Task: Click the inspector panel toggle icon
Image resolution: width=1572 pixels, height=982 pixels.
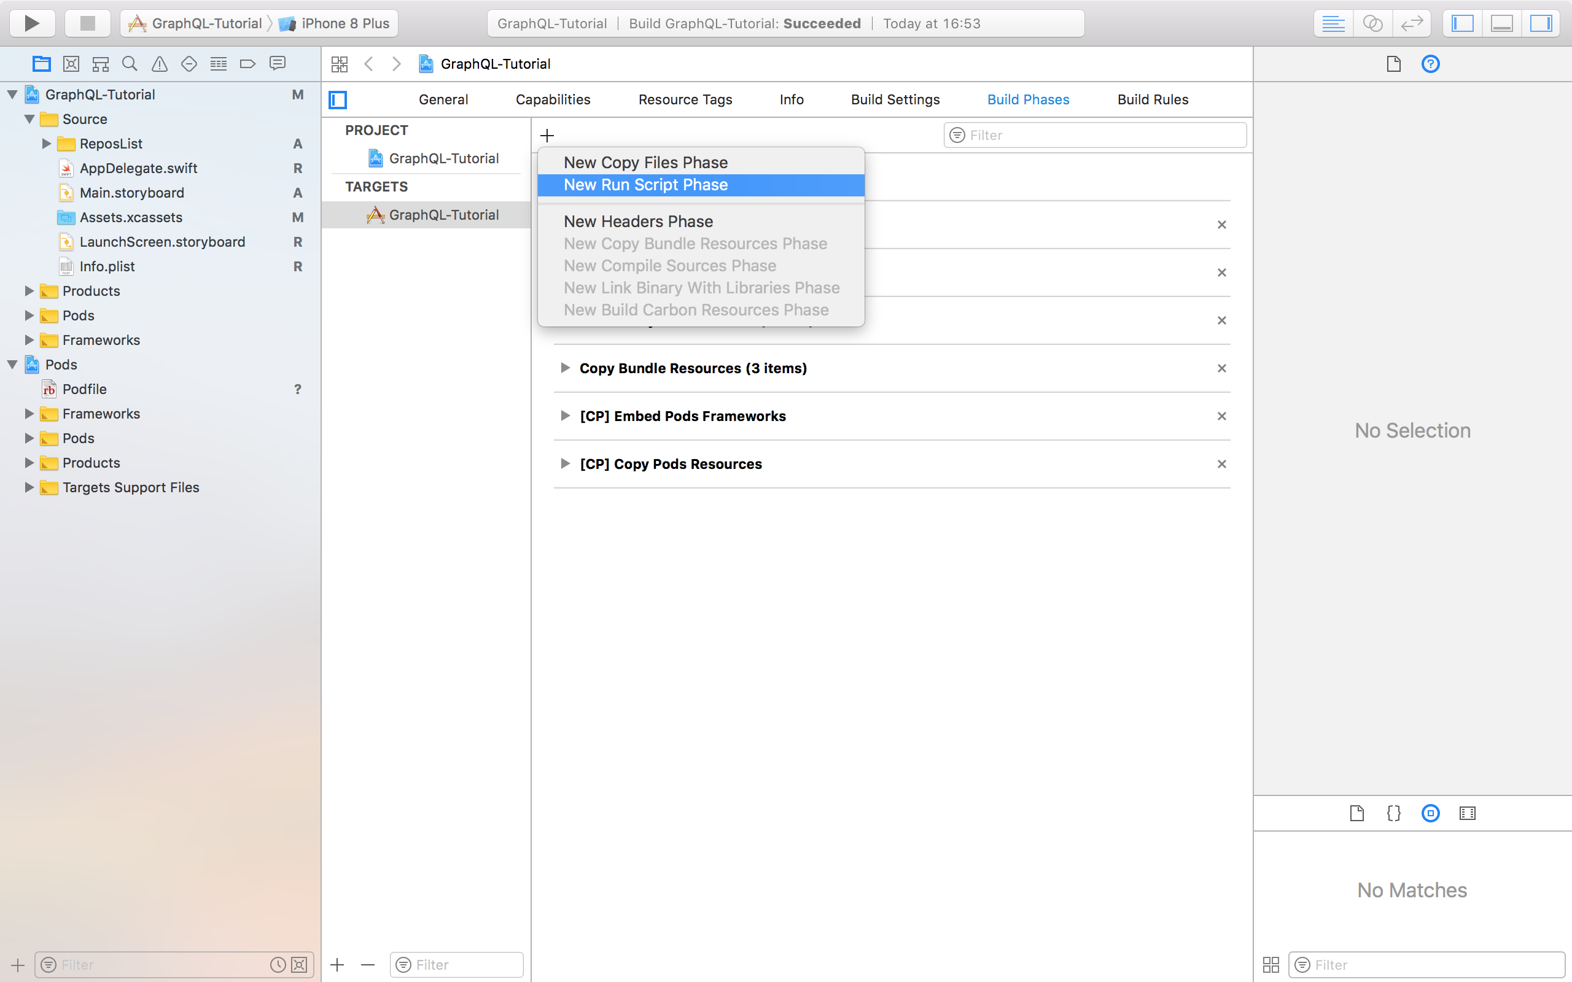Action: (x=1543, y=21)
